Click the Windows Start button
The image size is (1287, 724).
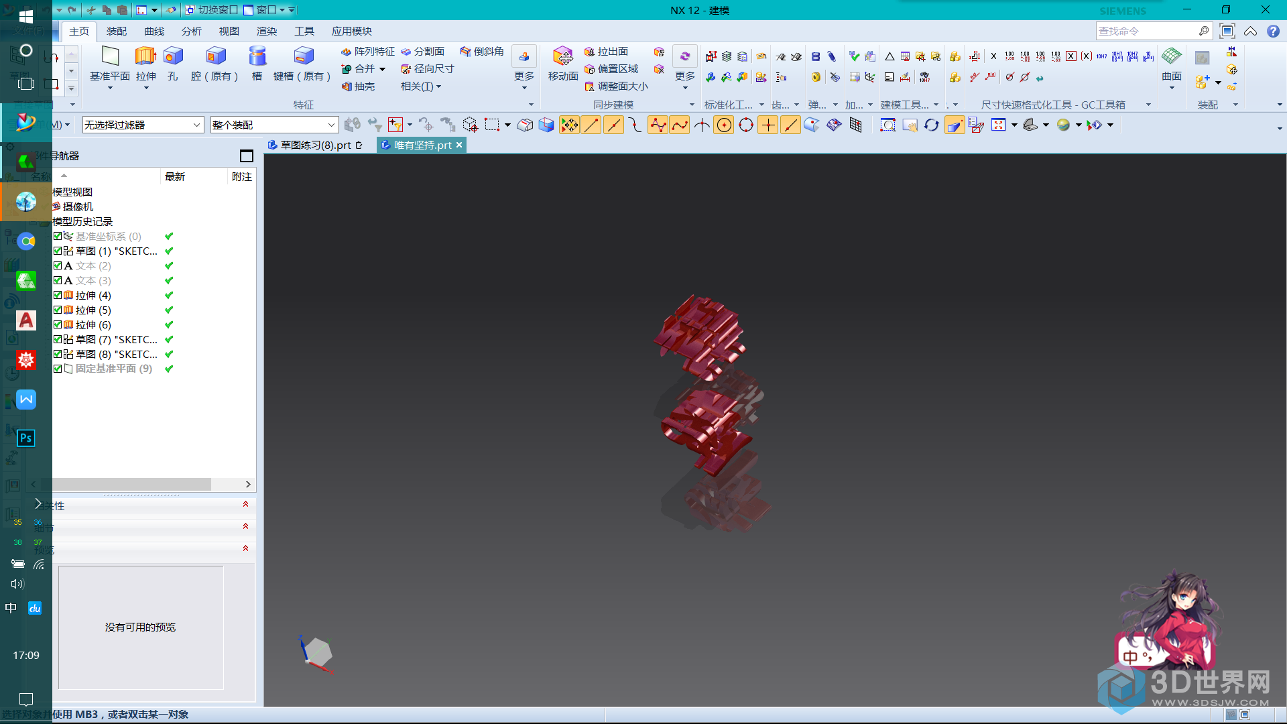click(26, 17)
